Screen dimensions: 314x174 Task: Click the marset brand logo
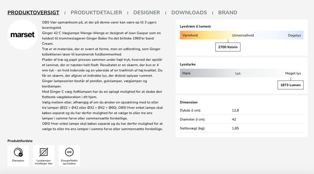23,35
